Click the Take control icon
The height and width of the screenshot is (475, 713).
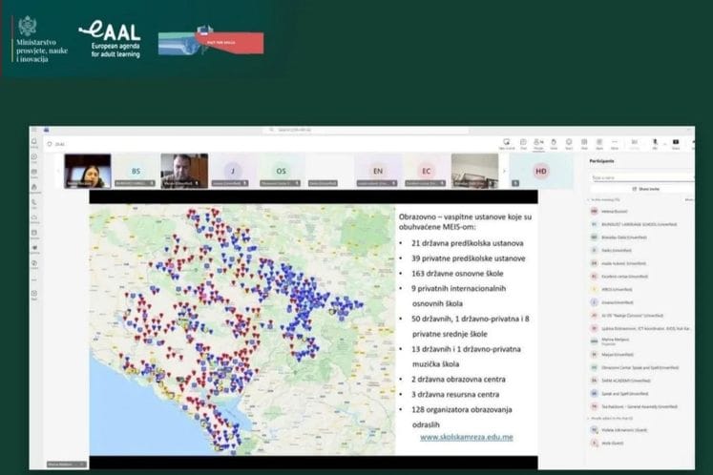(507, 143)
